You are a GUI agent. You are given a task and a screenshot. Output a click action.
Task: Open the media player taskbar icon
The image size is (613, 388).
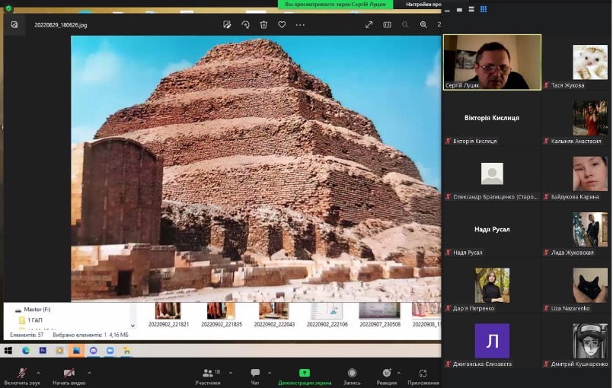click(x=59, y=351)
